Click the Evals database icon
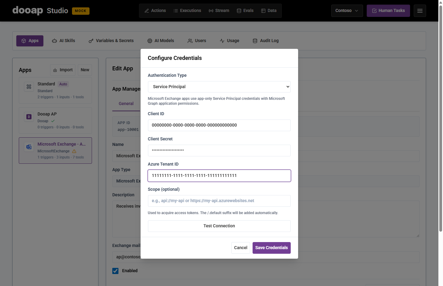Screen dimensions: 443x286 (x=239, y=11)
